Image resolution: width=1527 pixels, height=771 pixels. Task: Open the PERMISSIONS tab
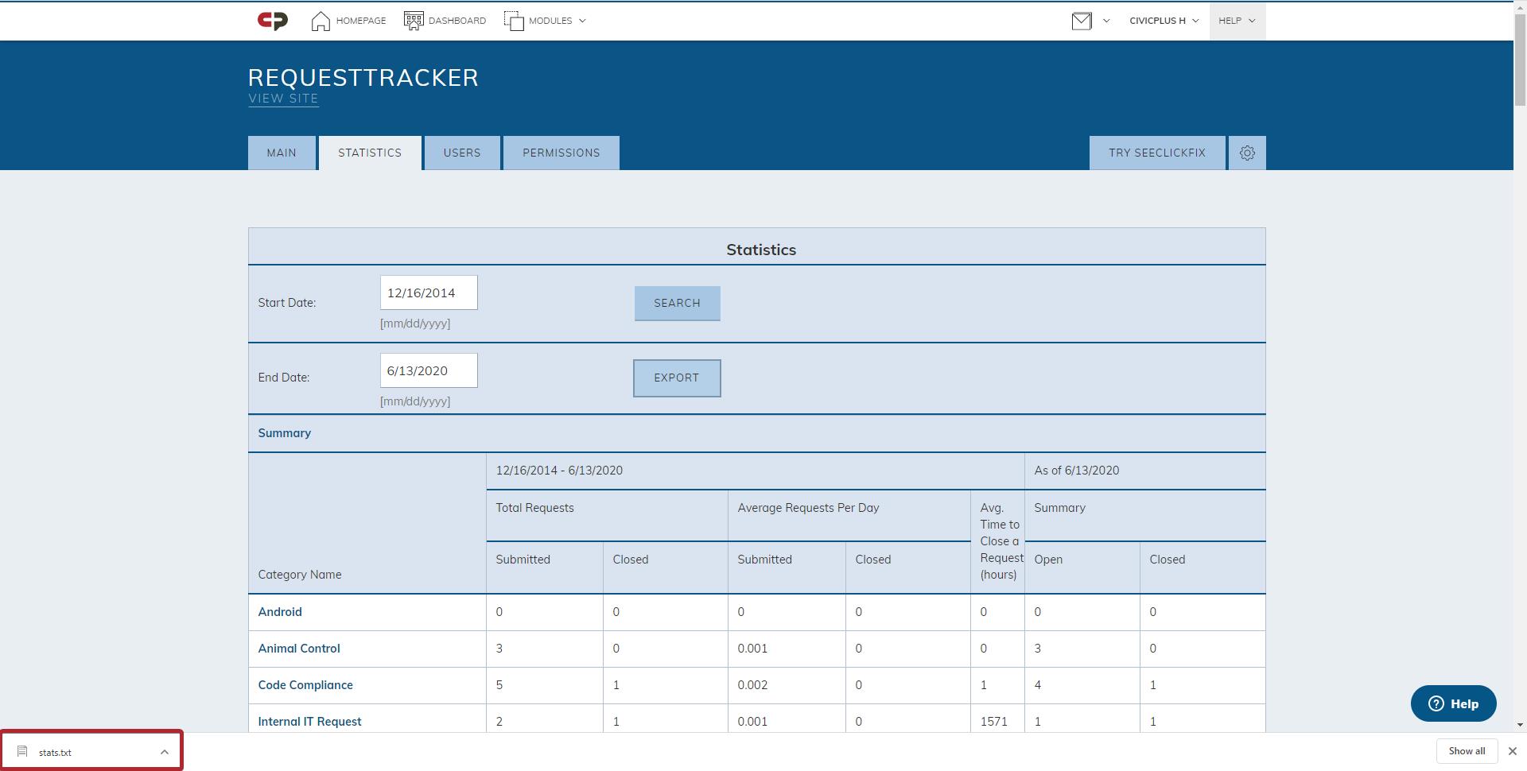(561, 153)
